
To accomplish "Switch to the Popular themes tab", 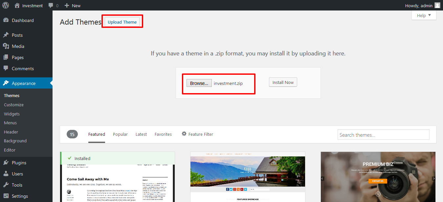I will click(120, 134).
